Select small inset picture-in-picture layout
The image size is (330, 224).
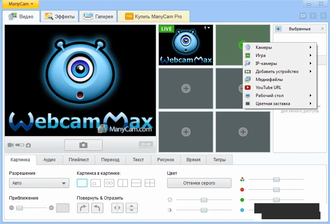click(x=95, y=183)
